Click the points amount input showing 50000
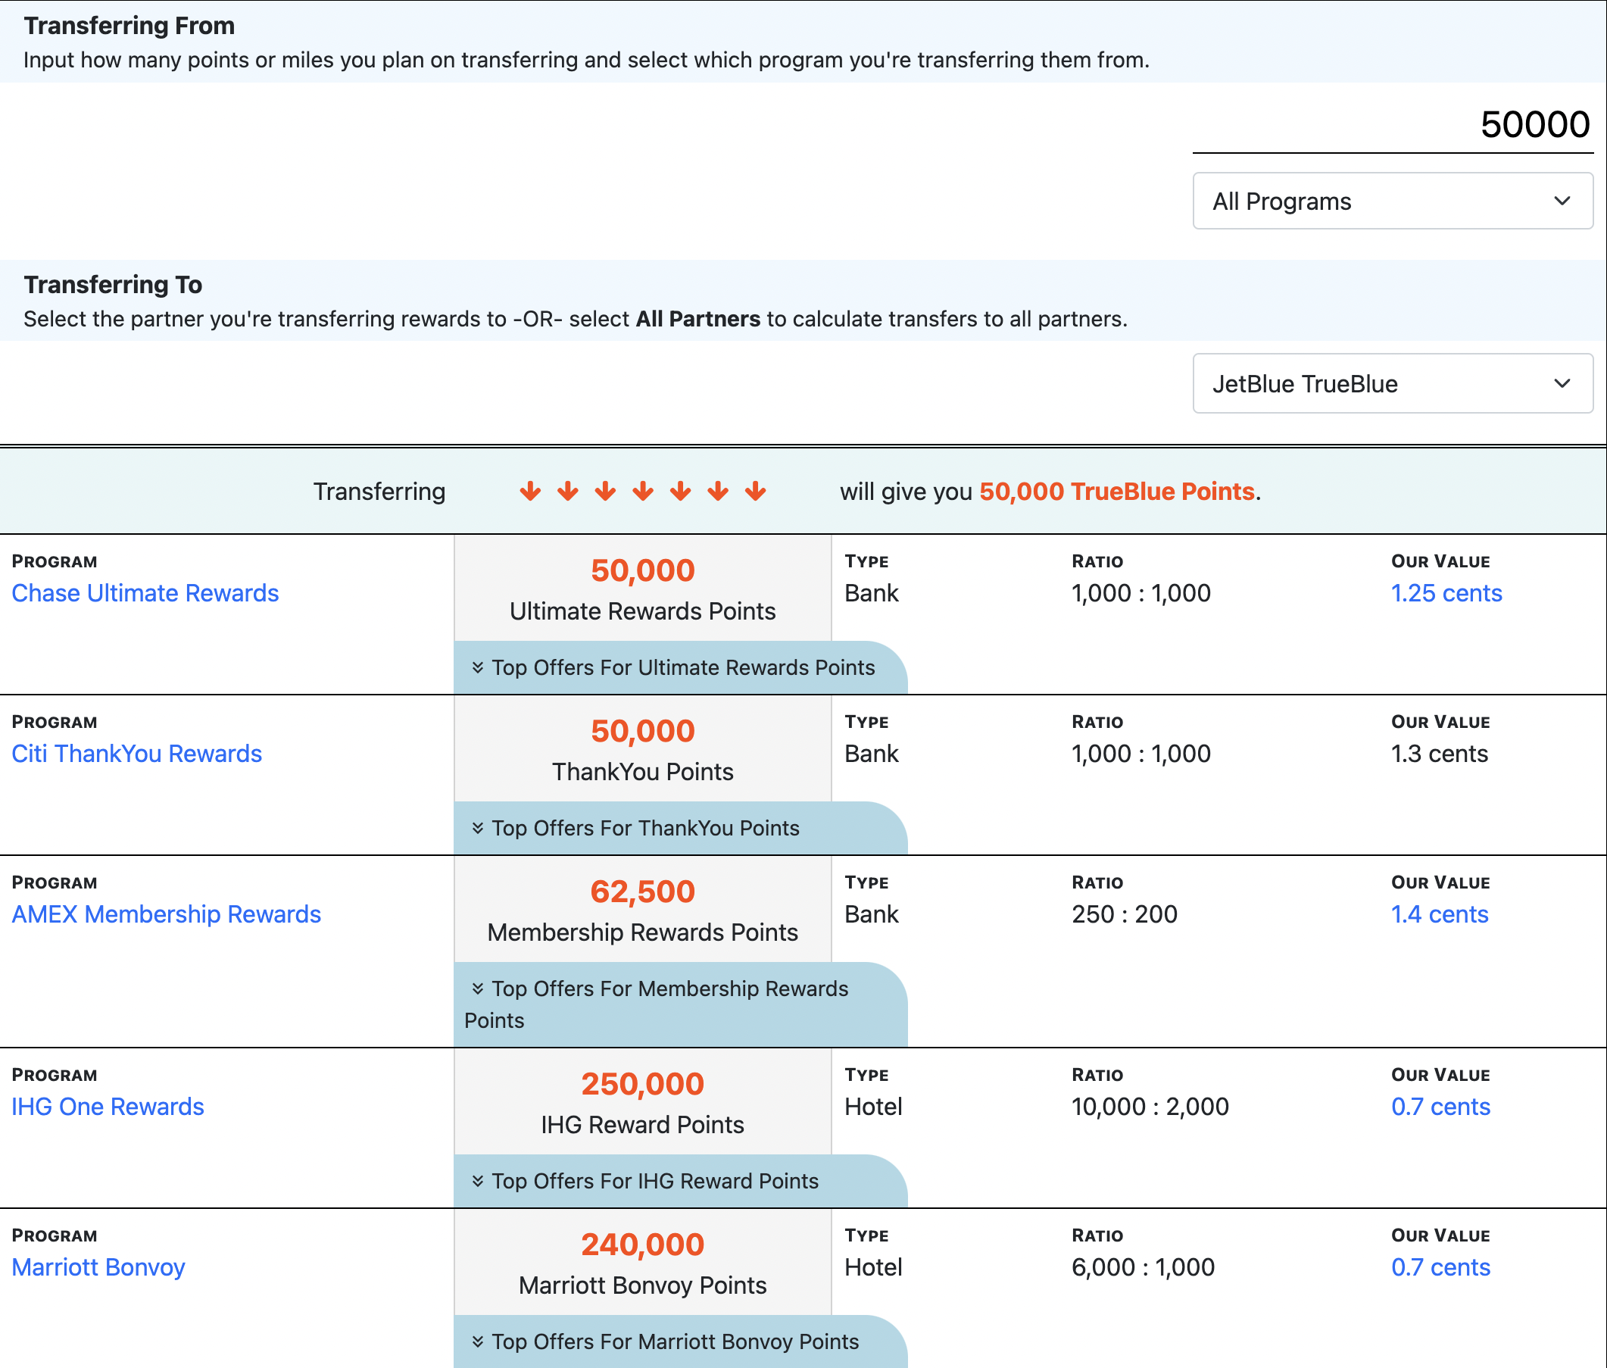 [1392, 125]
